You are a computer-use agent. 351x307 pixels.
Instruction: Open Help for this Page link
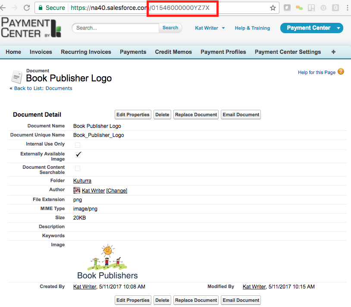pos(317,72)
